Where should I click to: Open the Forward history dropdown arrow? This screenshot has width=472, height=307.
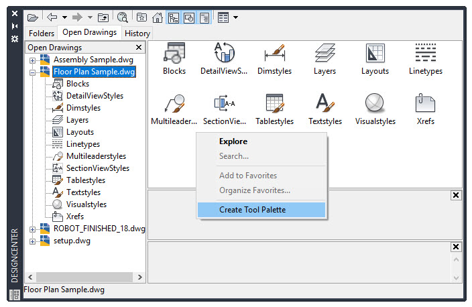(x=90, y=17)
